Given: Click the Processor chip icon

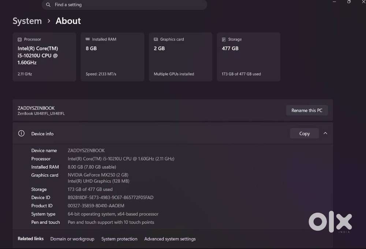Looking at the screenshot, I should coord(20,40).
